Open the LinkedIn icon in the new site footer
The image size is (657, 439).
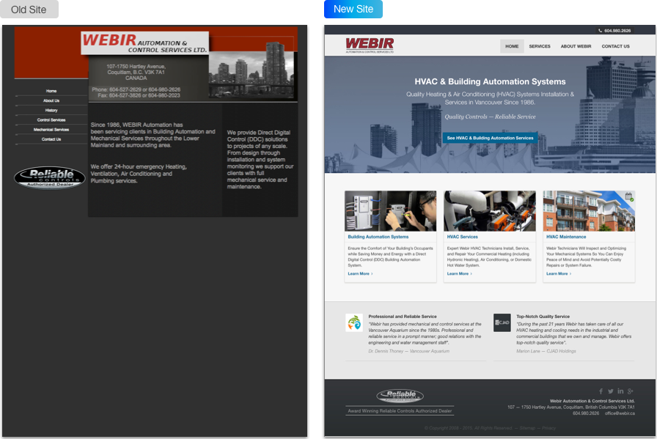[x=620, y=391]
